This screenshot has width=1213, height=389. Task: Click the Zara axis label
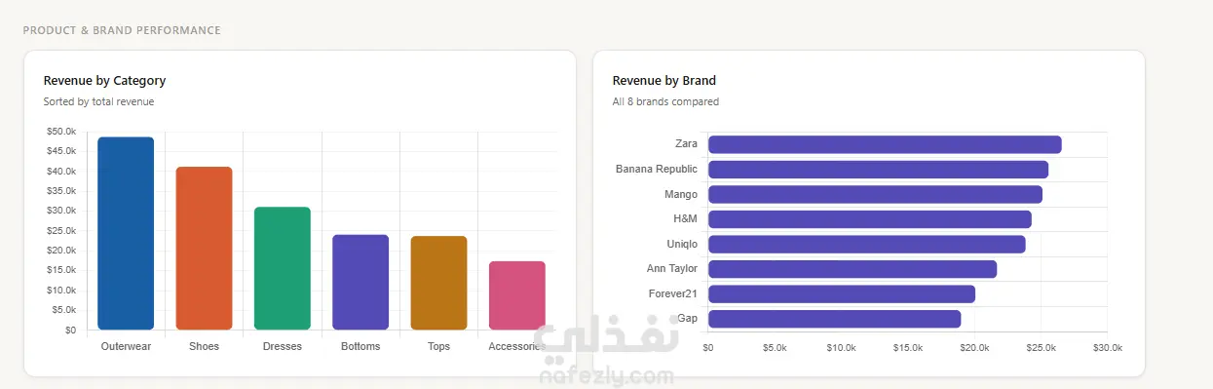pyautogui.click(x=686, y=144)
